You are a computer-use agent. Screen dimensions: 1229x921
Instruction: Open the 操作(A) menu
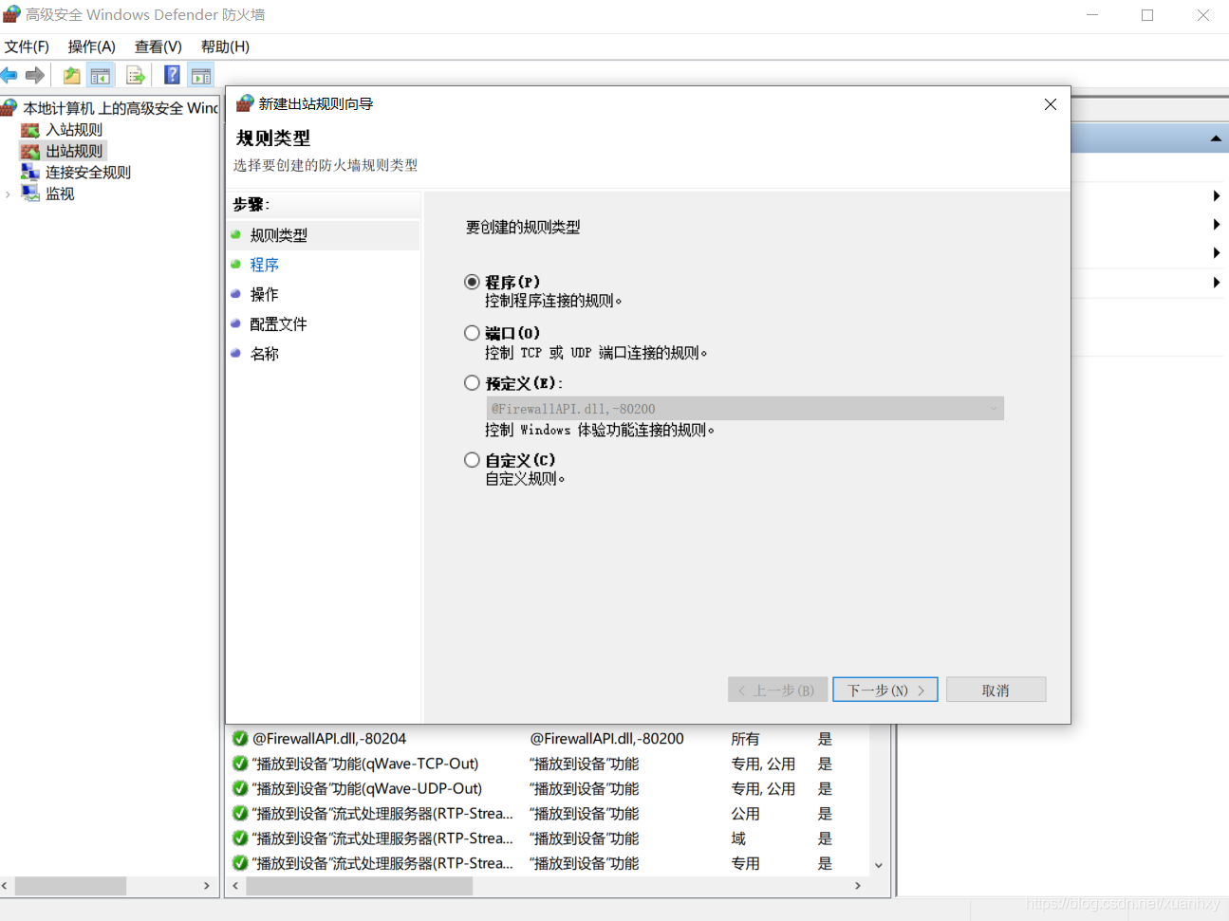92,46
